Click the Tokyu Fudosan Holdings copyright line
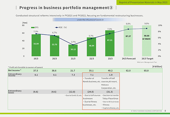This screenshot has width=170, height=117. 146,111
